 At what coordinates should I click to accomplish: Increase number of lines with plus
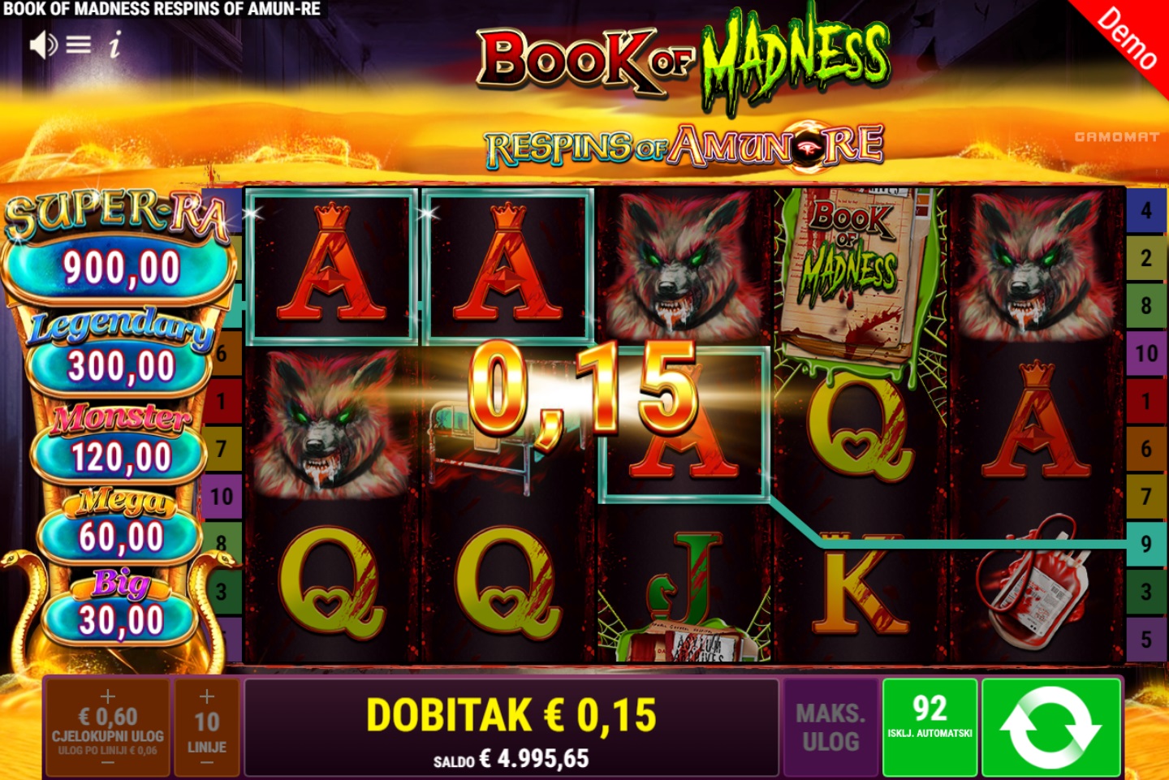click(x=207, y=696)
